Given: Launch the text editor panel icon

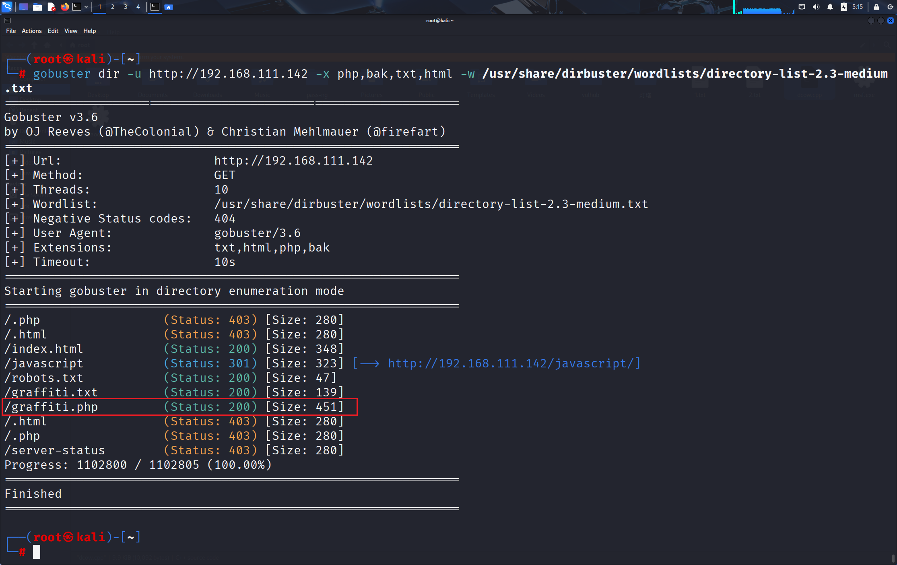Looking at the screenshot, I should (51, 7).
